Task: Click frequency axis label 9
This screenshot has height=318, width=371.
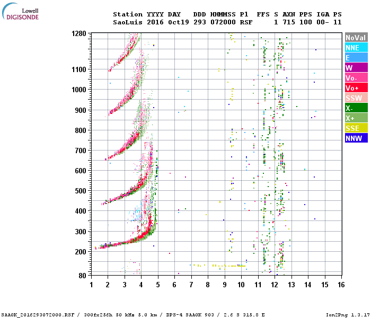Action: coord(225,285)
